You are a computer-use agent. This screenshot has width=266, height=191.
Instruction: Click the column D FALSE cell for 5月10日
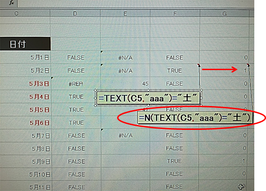[x=77, y=174]
